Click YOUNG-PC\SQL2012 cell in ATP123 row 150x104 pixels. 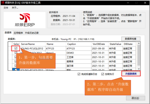(x=32, y=49)
